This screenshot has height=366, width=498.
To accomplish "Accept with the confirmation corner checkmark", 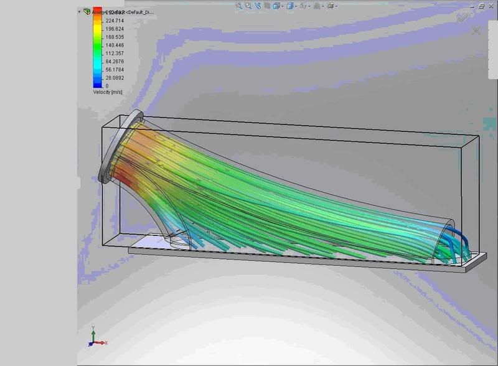I will (x=463, y=17).
